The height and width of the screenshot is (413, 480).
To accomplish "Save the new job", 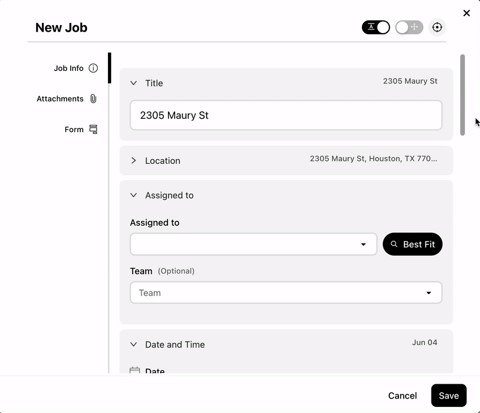I will pos(449,396).
